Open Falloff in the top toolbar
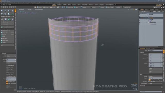The image size is (165, 93). (76, 7)
